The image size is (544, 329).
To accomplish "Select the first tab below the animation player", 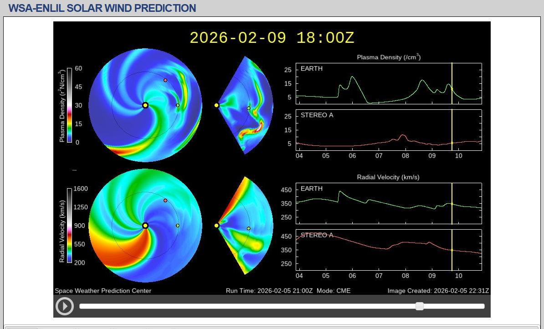I will click(22, 327).
